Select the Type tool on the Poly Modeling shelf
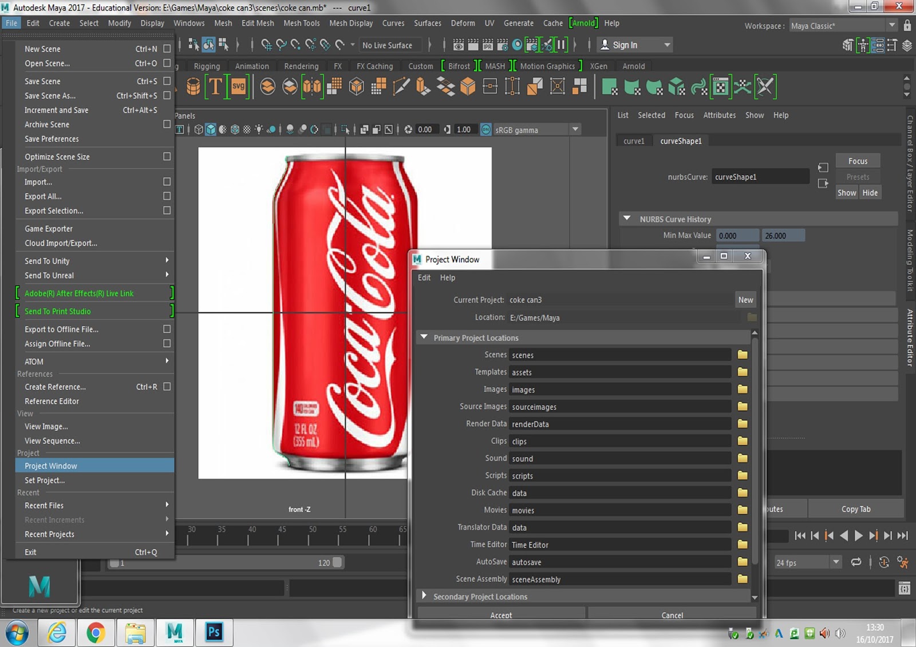This screenshot has width=916, height=647. (215, 87)
